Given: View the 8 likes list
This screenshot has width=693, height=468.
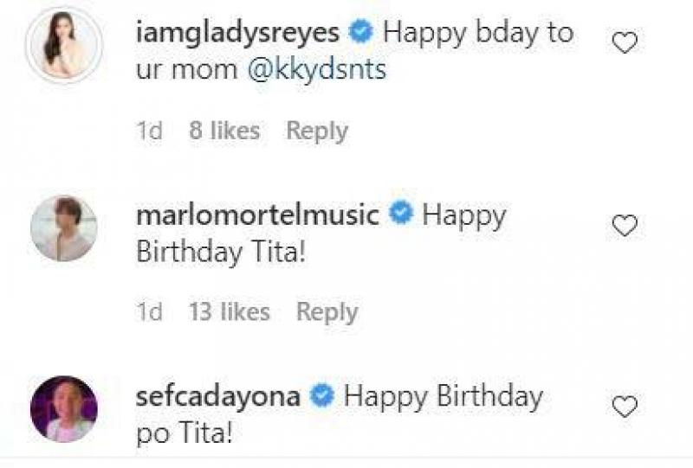Looking at the screenshot, I should 224,131.
